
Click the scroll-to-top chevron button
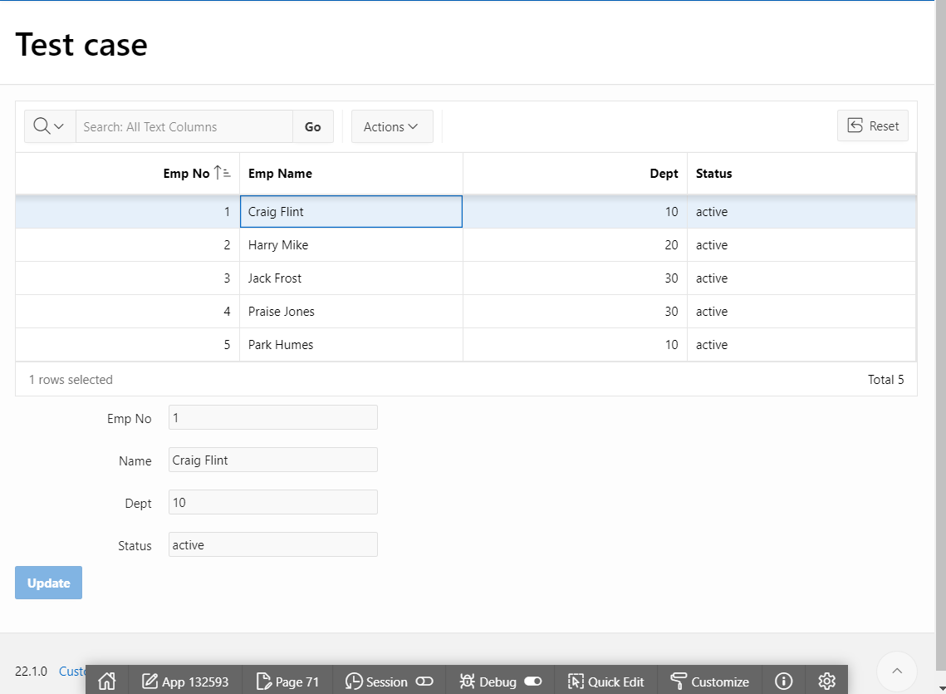click(897, 671)
